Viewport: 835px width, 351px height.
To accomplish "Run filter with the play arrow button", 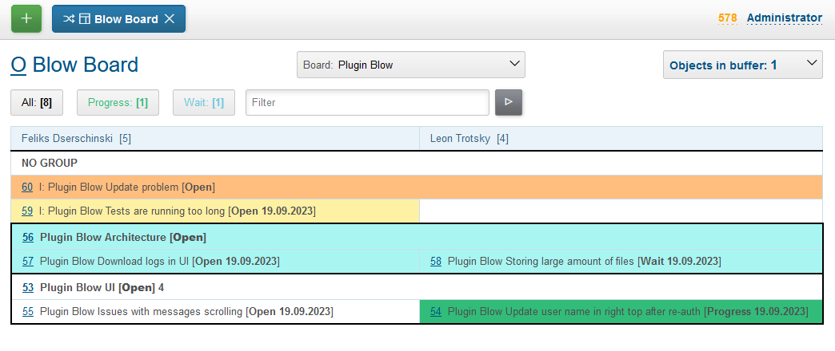I will [508, 102].
